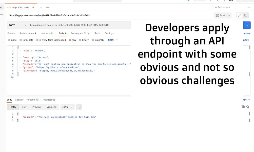Click the edit pencil icon near Save
This screenshot has height=152, width=254.
pos(239,15)
